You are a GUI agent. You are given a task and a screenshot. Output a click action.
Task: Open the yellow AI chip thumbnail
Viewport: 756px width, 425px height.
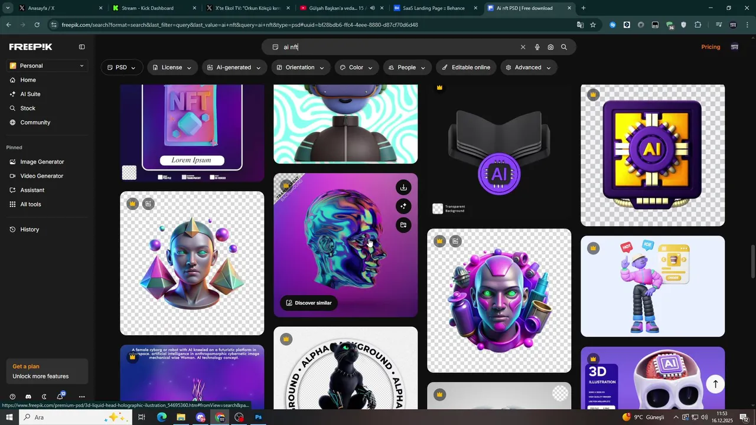[x=653, y=155]
